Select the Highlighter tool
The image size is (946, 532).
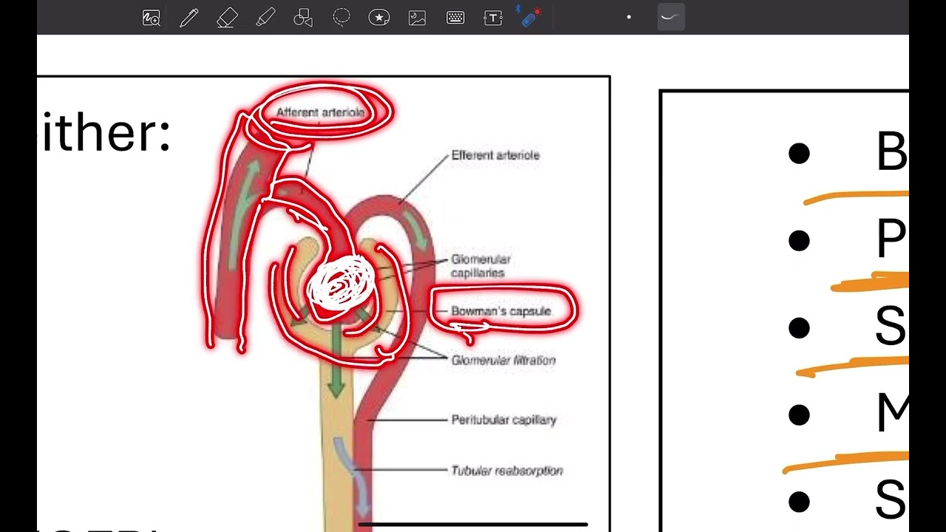click(x=265, y=18)
